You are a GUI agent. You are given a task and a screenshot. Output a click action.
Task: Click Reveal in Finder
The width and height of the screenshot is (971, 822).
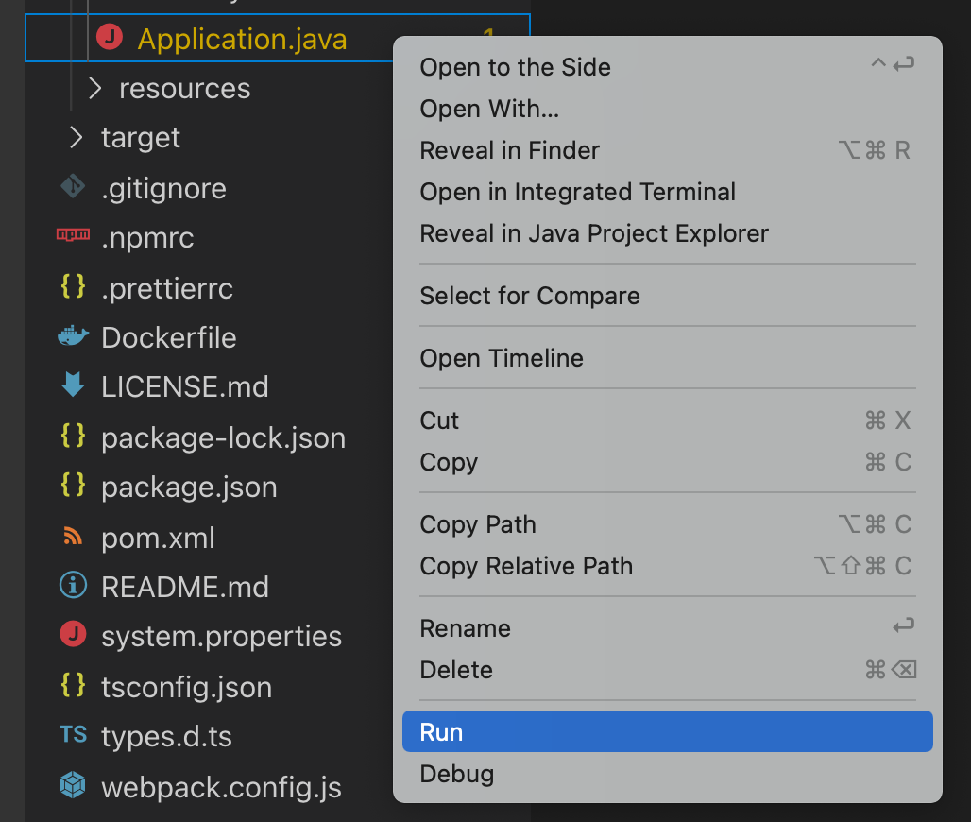(x=509, y=150)
